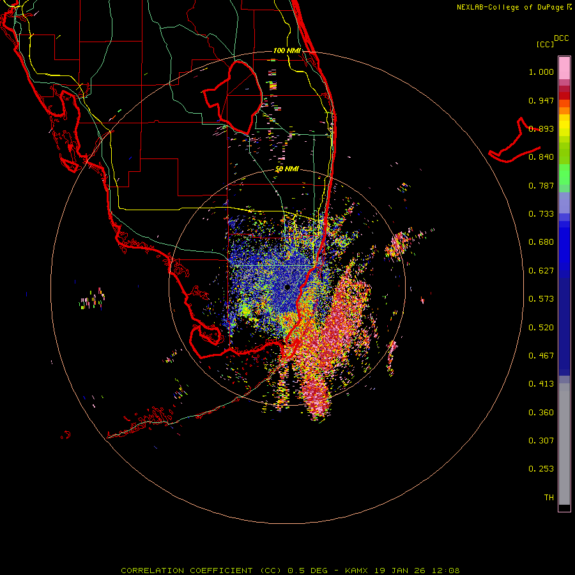Click the DCC product label
575x575 pixels.
pos(562,38)
